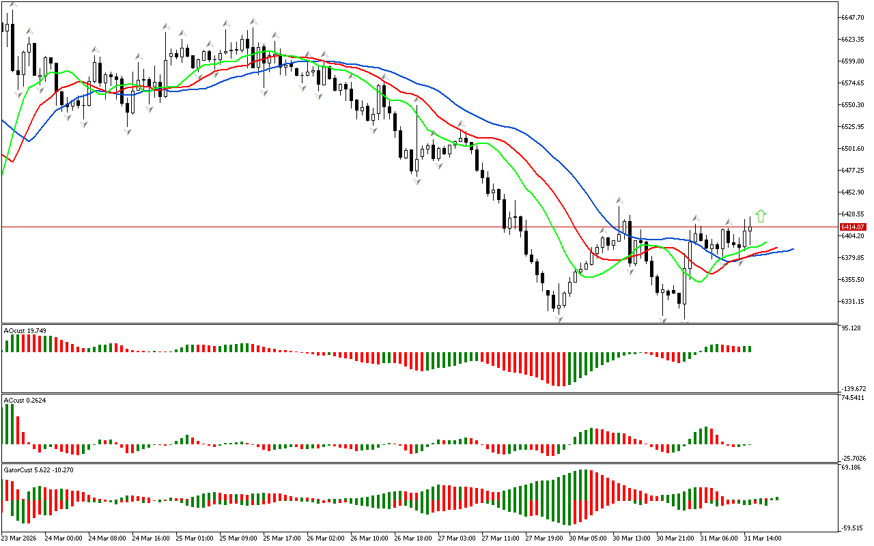
Task: Click the -25.7026 AC scale value
Action: (854, 458)
